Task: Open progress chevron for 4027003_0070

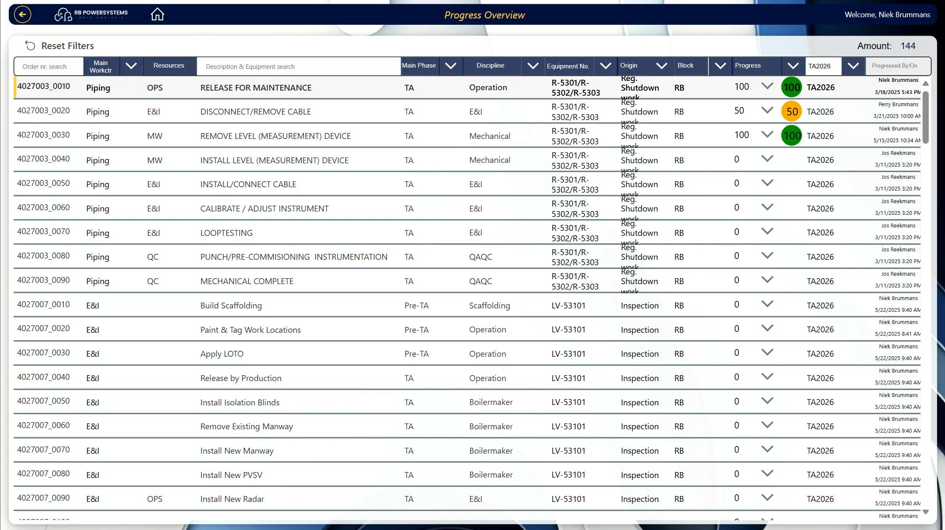Action: 767,231
